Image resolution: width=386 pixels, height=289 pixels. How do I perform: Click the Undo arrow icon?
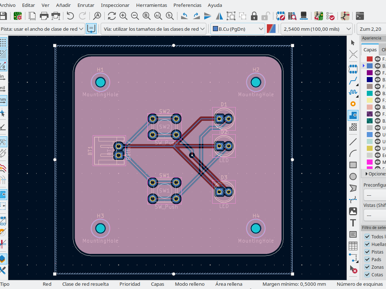click(x=70, y=16)
